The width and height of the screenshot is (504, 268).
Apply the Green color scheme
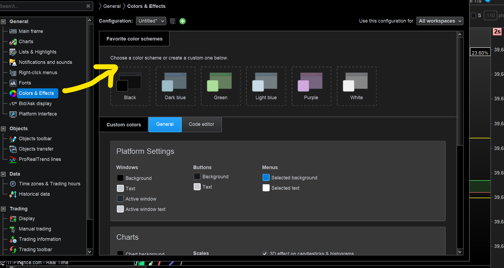coord(221,86)
